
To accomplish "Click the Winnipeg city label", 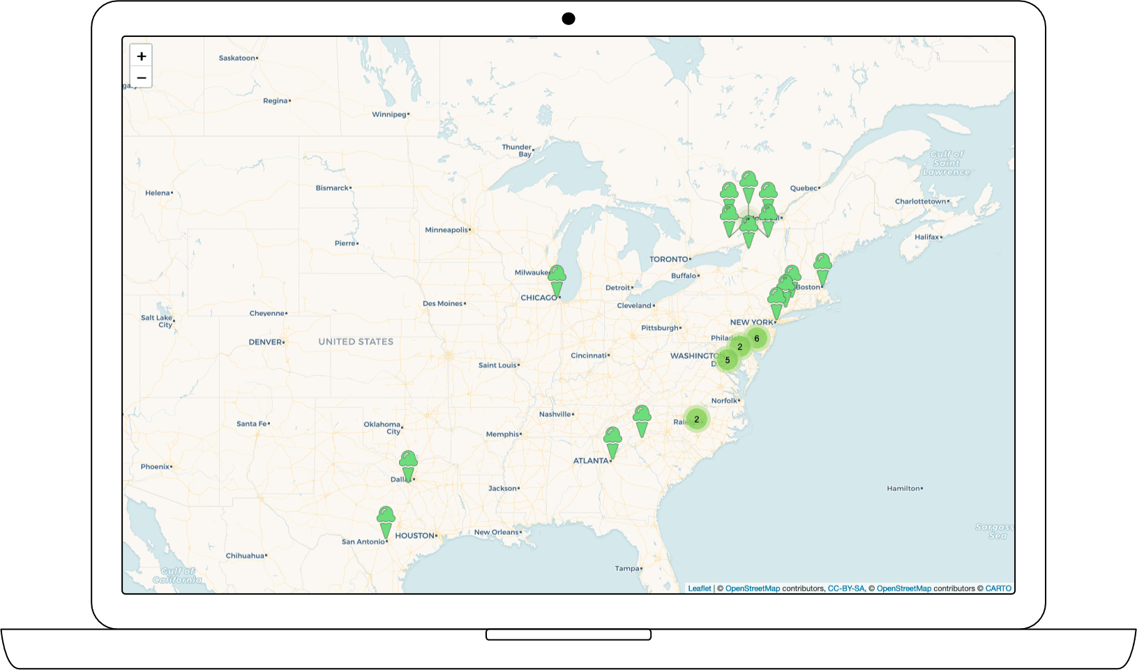I will click(x=389, y=114).
